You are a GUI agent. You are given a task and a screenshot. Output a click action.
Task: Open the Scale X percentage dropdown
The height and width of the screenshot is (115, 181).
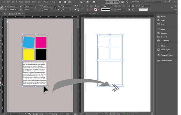pyautogui.click(x=52, y=6)
